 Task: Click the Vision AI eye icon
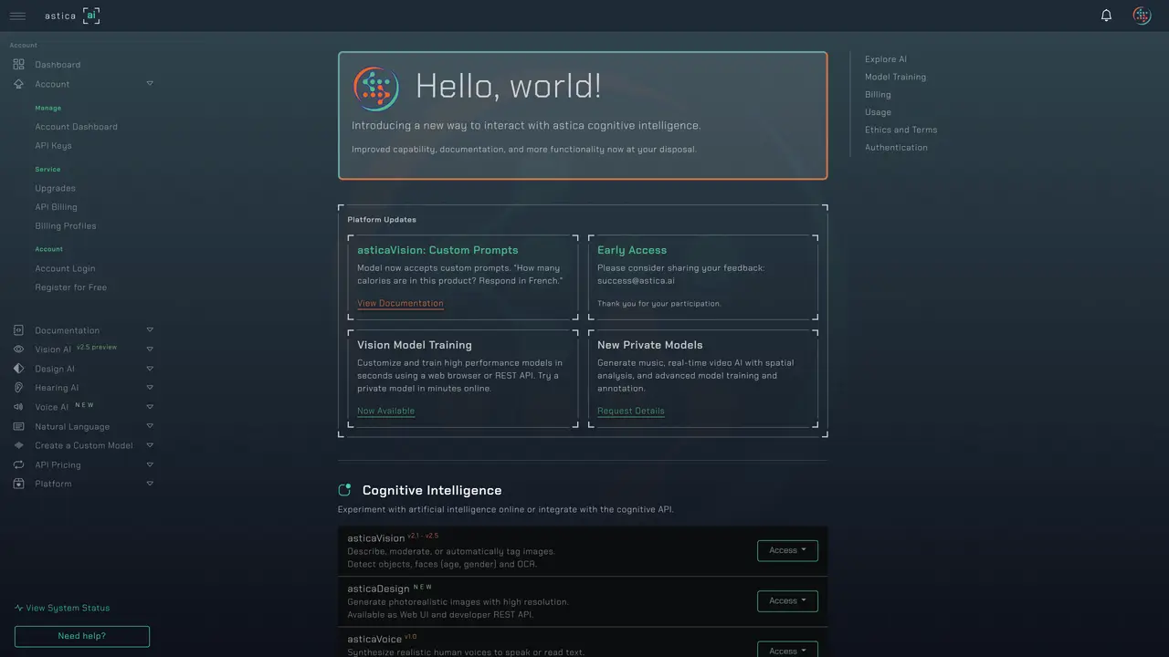(x=18, y=349)
